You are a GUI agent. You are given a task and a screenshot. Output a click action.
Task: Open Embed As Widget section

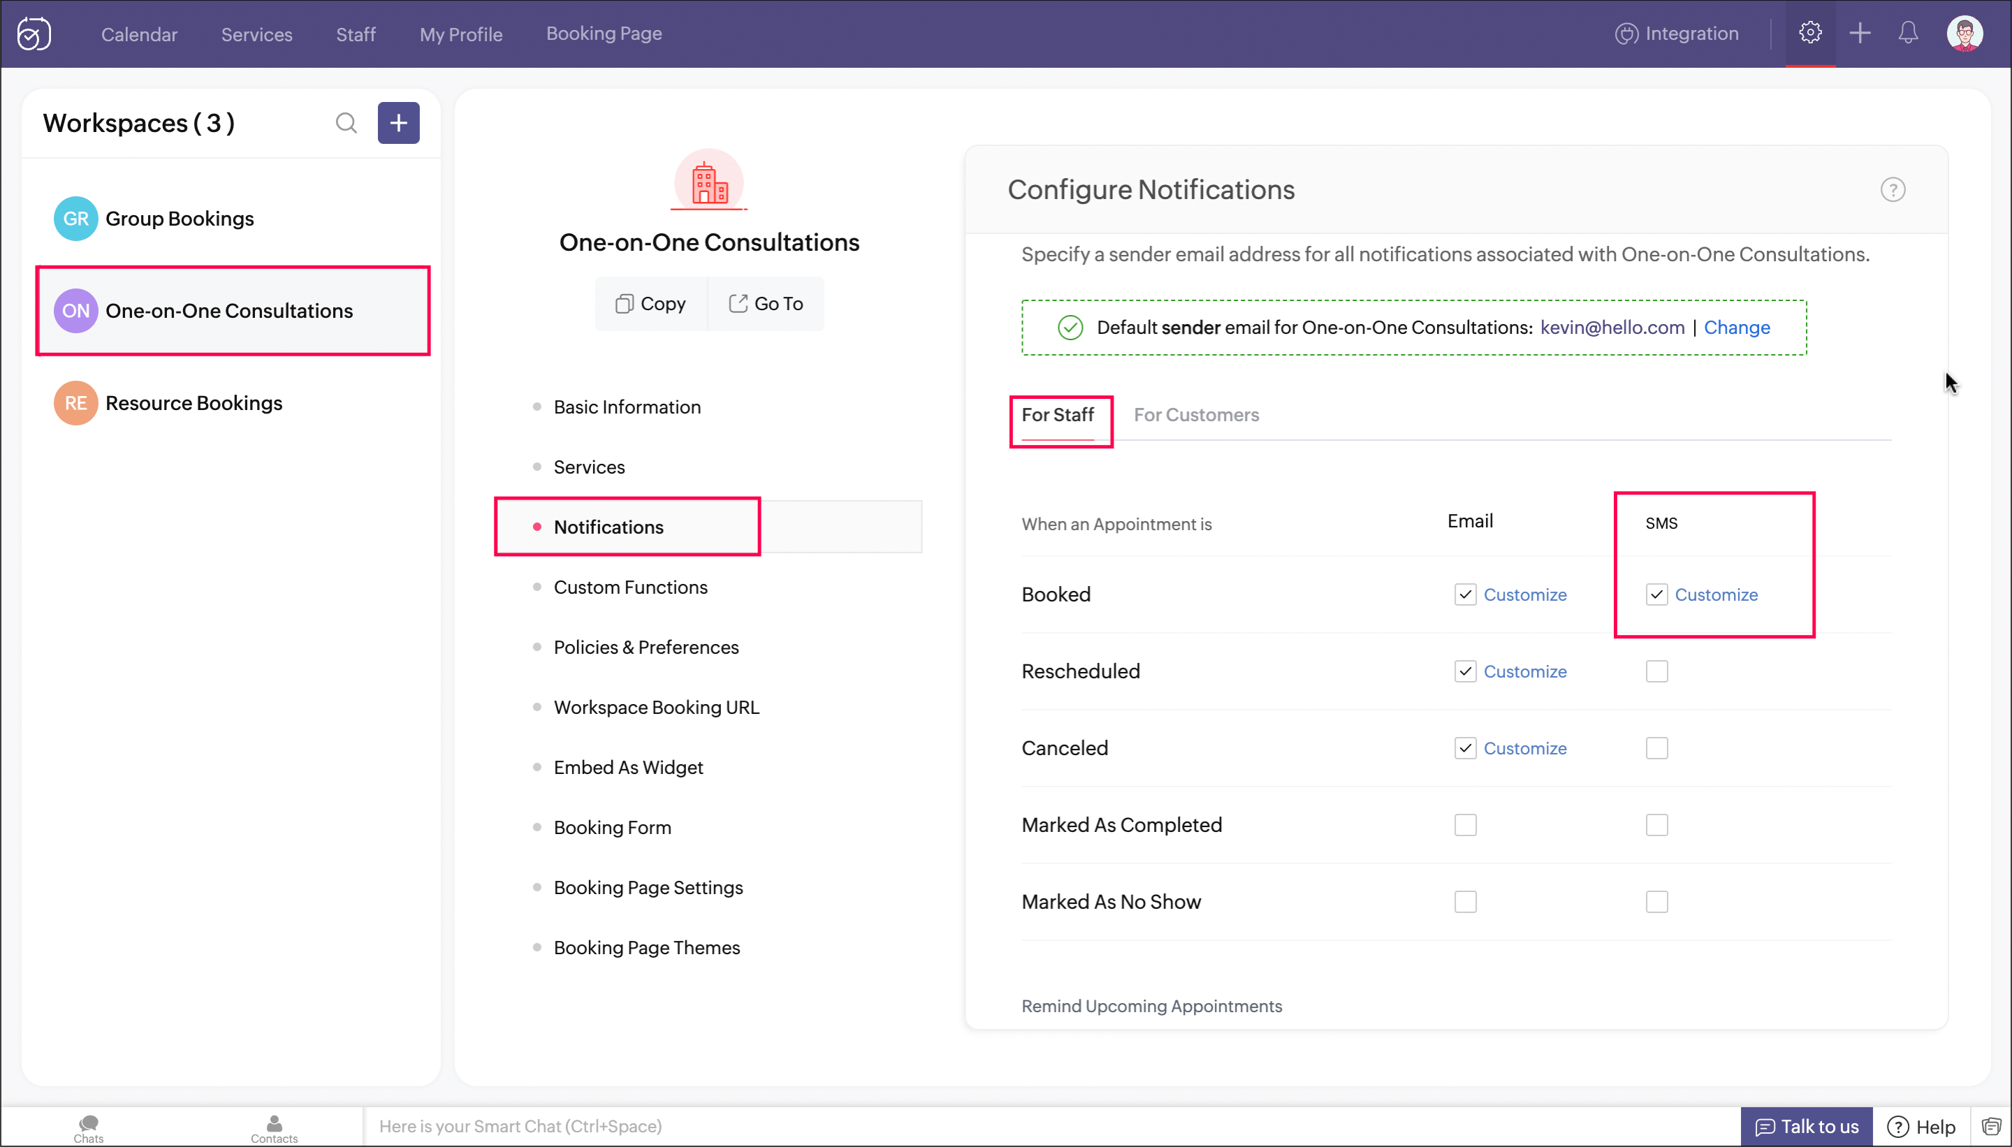(x=628, y=767)
